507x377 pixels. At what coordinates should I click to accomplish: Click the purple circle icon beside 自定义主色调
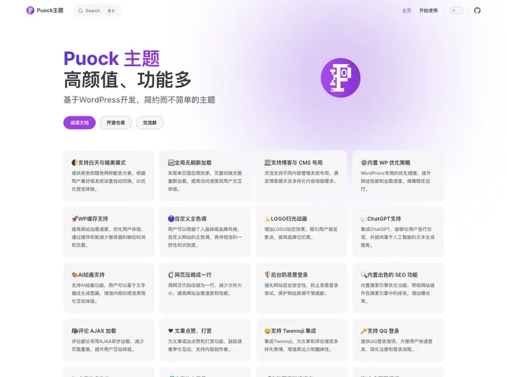tap(171, 219)
